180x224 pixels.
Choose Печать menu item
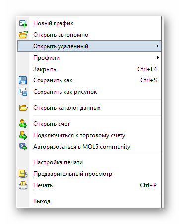tap(89, 185)
